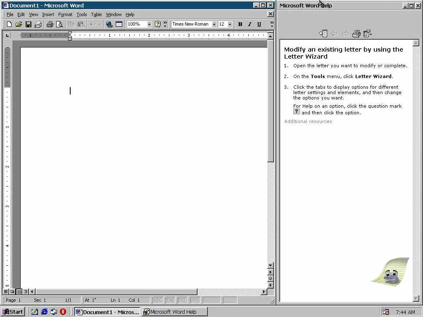Screen dimensions: 423x317
Task: Click in the font name field
Action: (192, 24)
